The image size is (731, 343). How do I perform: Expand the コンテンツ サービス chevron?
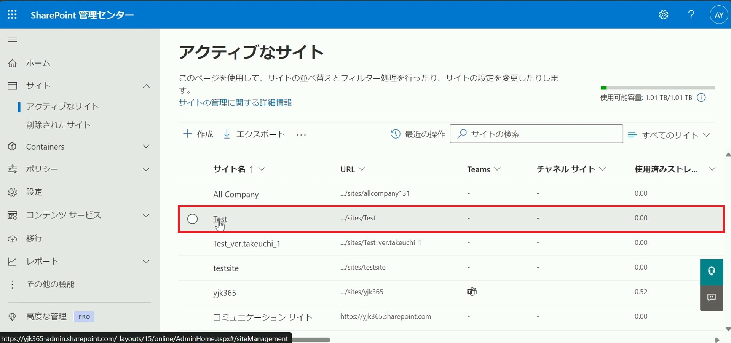click(x=146, y=215)
